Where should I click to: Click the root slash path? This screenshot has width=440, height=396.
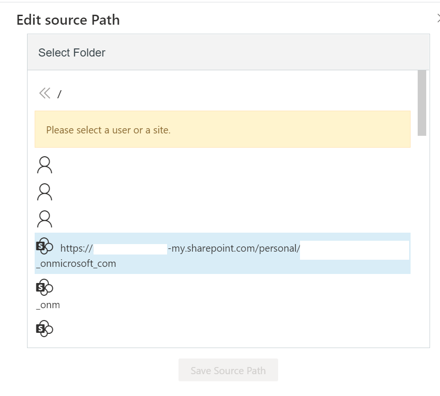(x=59, y=94)
